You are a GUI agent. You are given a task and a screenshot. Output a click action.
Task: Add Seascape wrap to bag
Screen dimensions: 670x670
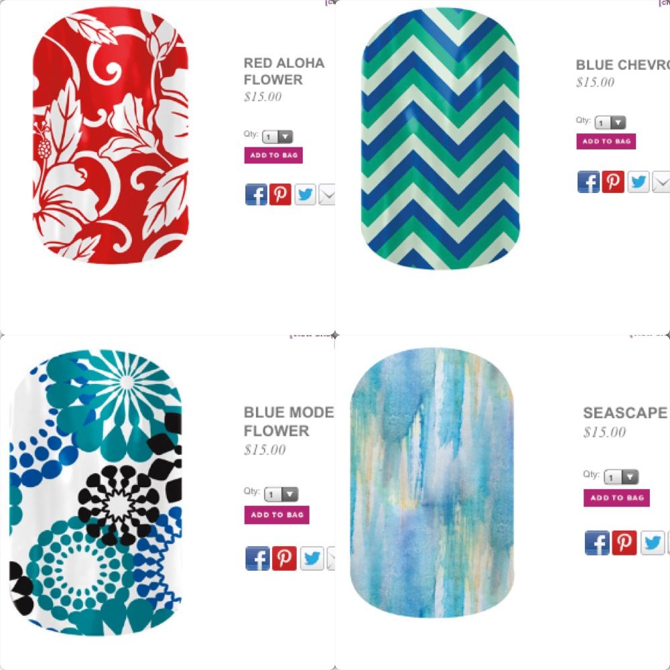click(x=616, y=498)
